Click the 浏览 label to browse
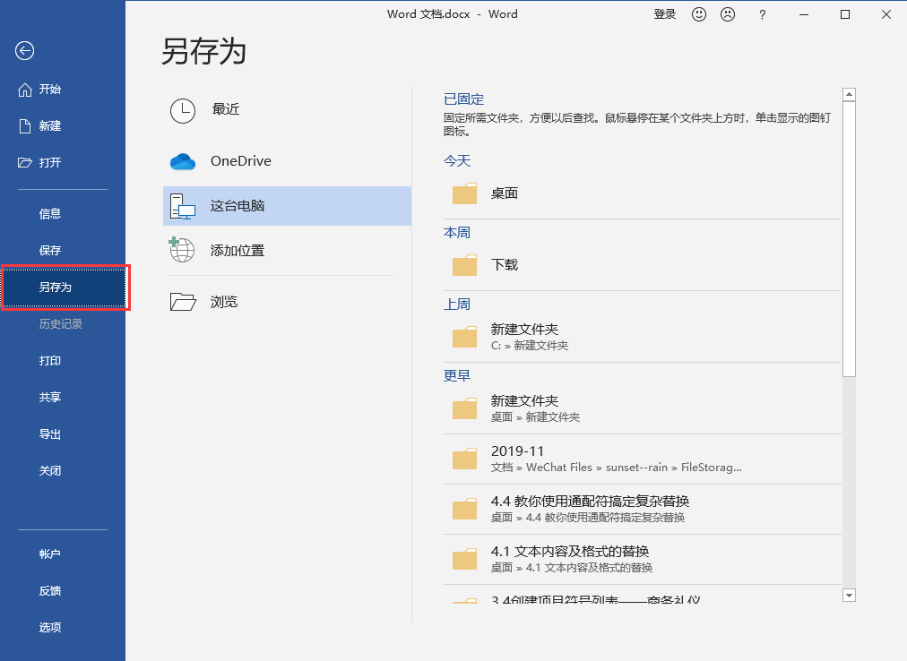The width and height of the screenshot is (907, 661). tap(224, 302)
